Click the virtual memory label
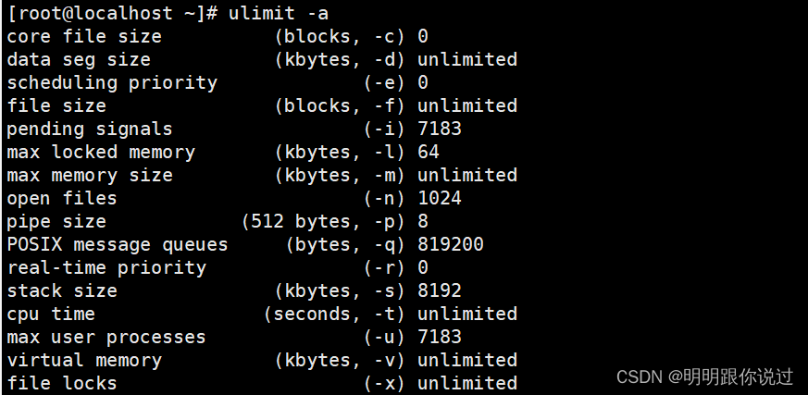808x395 pixels. (84, 361)
